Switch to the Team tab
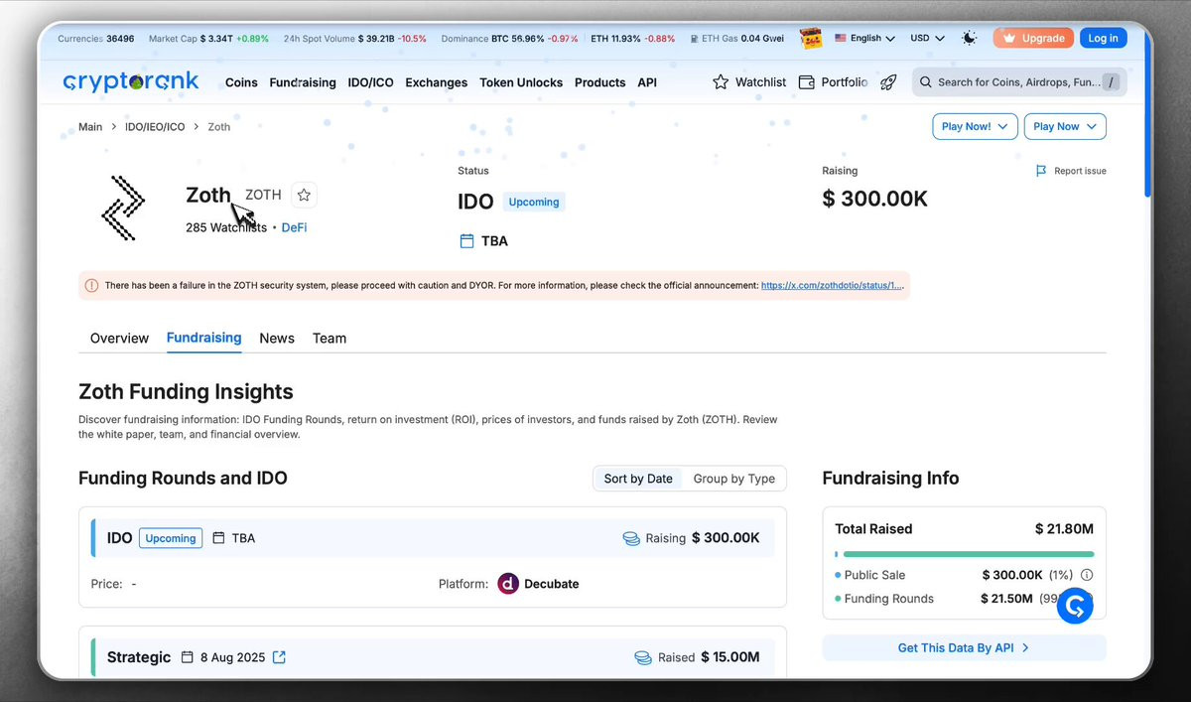 coord(330,339)
